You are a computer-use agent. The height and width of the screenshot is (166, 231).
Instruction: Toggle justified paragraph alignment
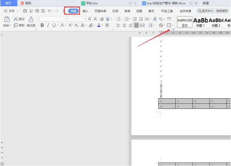(x=137, y=25)
